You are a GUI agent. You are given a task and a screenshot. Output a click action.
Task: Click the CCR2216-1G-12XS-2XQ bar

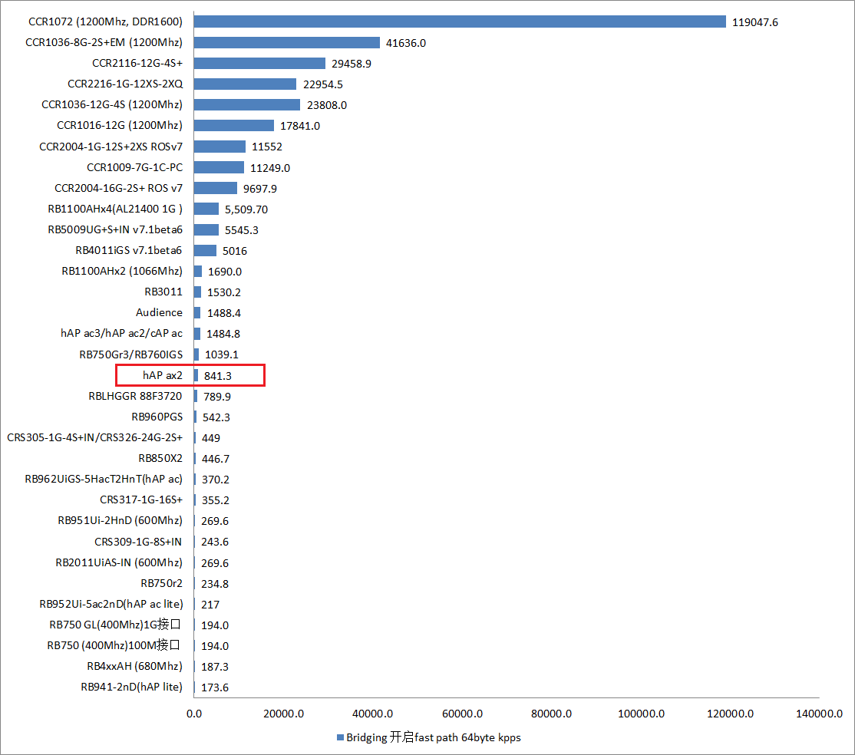245,84
